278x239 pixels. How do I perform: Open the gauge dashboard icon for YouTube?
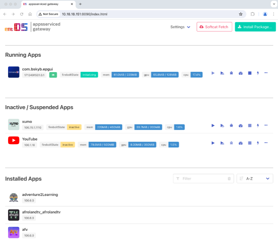coord(241,143)
